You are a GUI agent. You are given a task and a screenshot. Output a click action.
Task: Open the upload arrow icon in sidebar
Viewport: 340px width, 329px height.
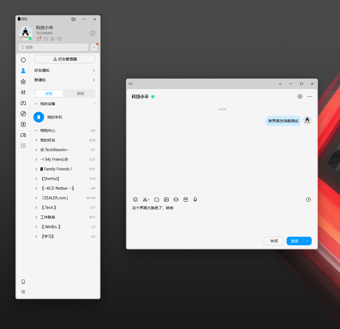coord(23,124)
